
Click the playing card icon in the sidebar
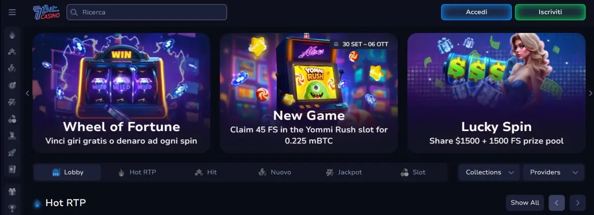(x=12, y=169)
